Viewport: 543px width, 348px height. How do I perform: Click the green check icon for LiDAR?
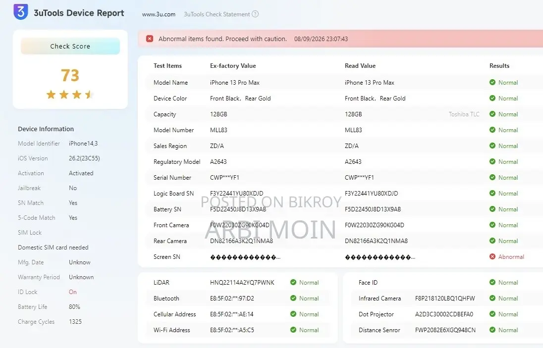293,282
